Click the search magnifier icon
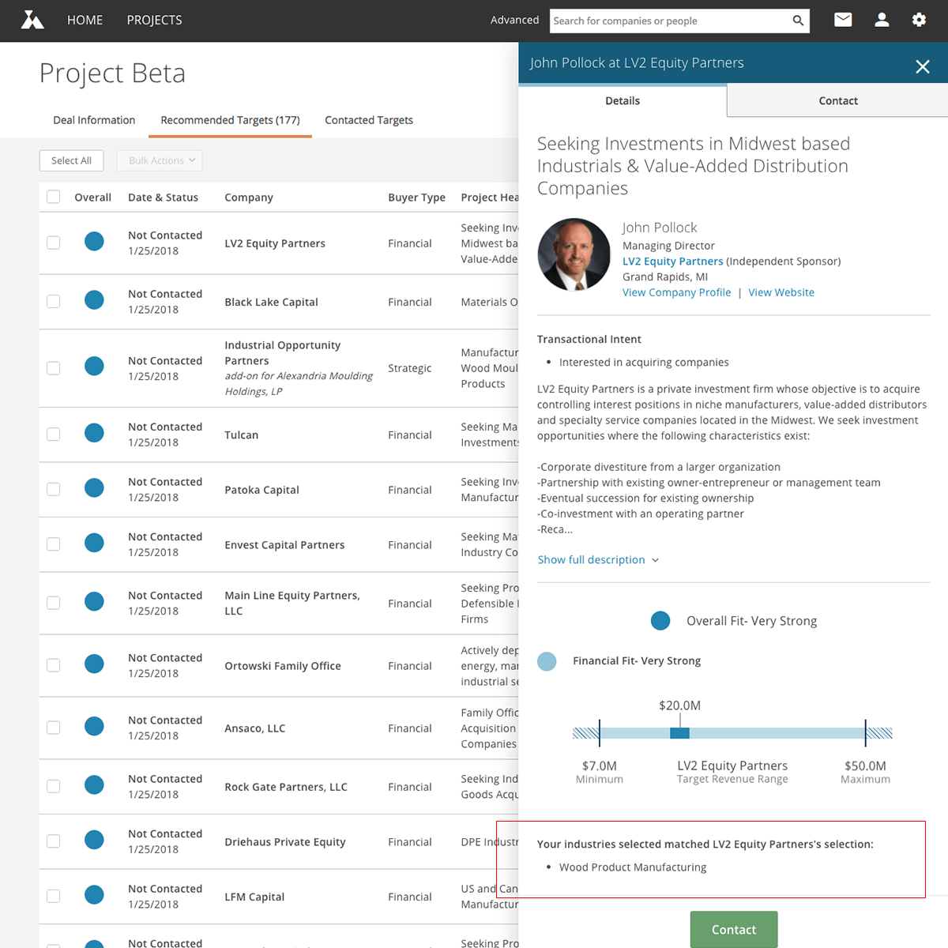 coord(798,21)
